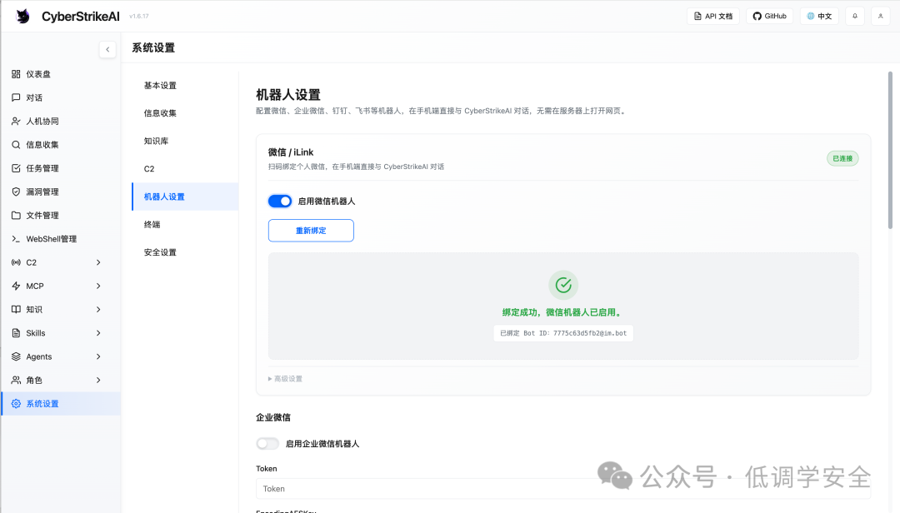Click the Skills document icon

(x=16, y=333)
